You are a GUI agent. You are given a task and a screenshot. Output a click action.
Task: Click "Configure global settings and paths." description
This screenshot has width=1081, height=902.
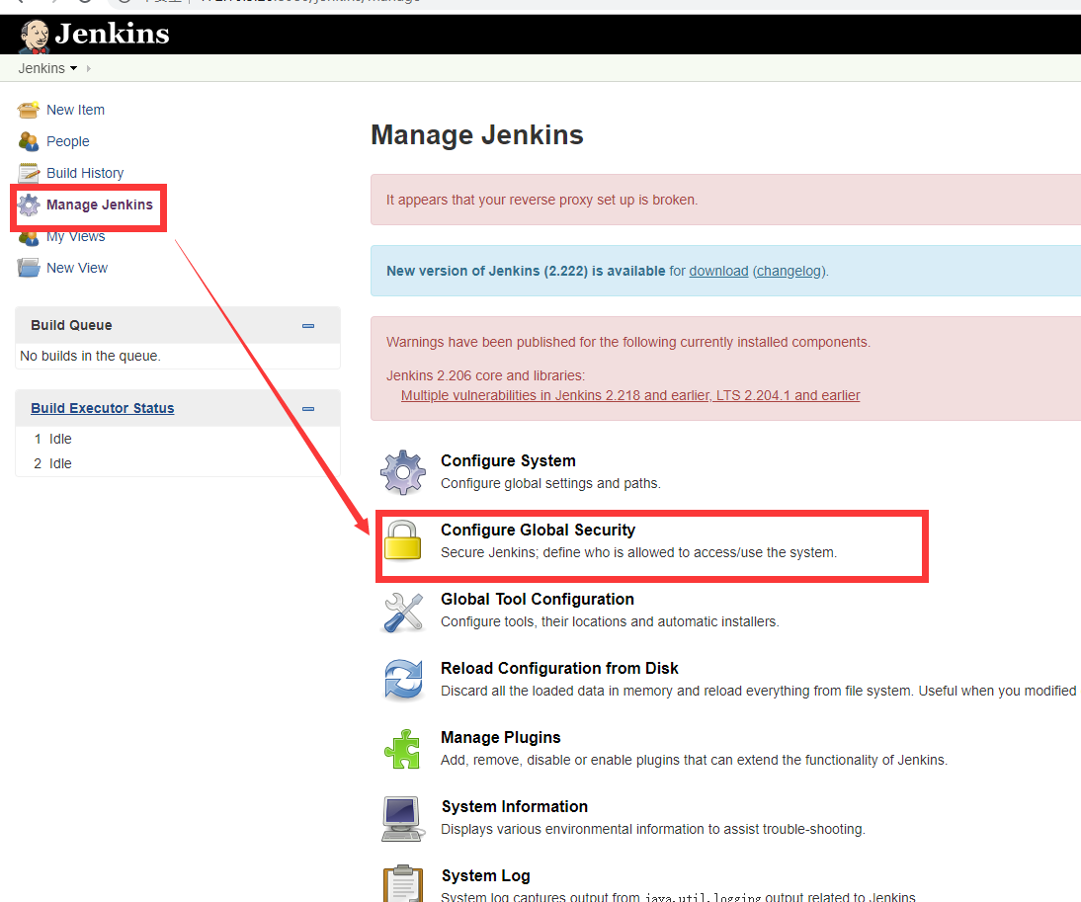click(x=550, y=483)
